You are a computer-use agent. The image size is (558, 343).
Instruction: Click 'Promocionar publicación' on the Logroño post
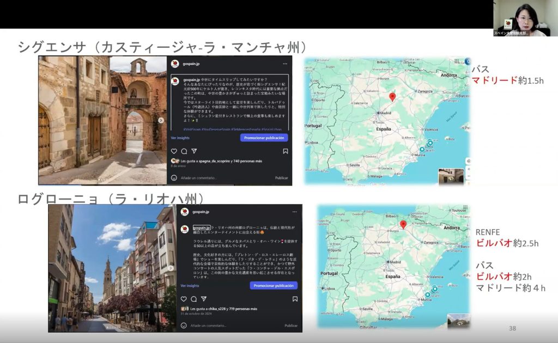point(274,285)
